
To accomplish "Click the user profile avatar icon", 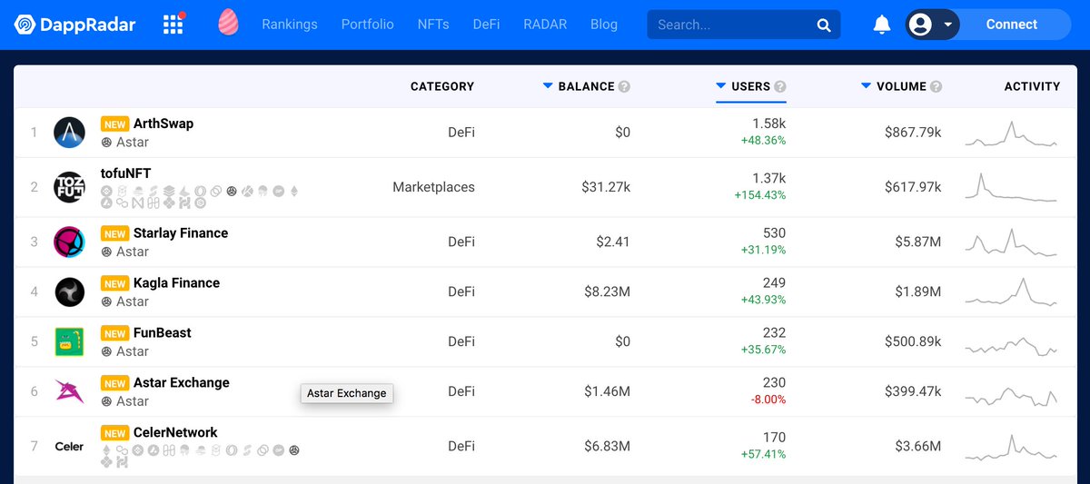I will click(921, 25).
